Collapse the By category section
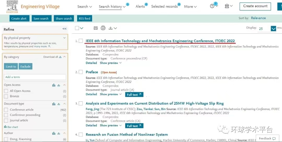Viewport: 282px width, 142px height. [64, 57]
